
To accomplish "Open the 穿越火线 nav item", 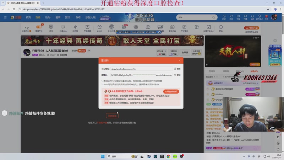I will tap(91, 17).
